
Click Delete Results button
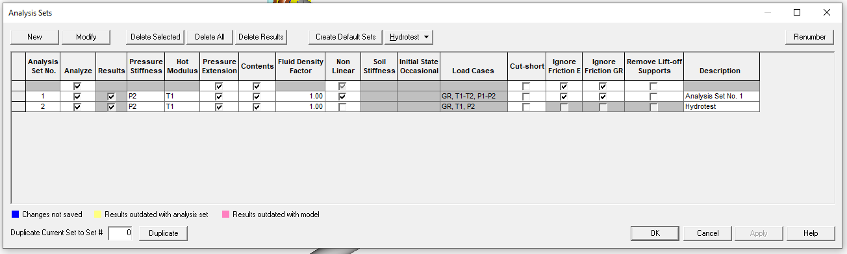[x=261, y=37]
